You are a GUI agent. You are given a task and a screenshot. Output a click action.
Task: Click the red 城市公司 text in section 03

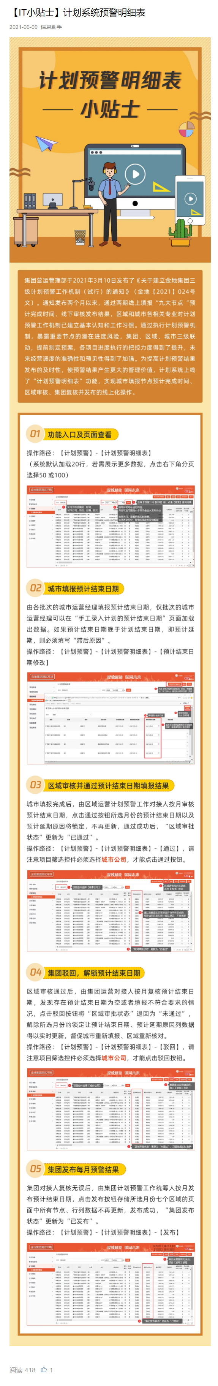(x=114, y=859)
